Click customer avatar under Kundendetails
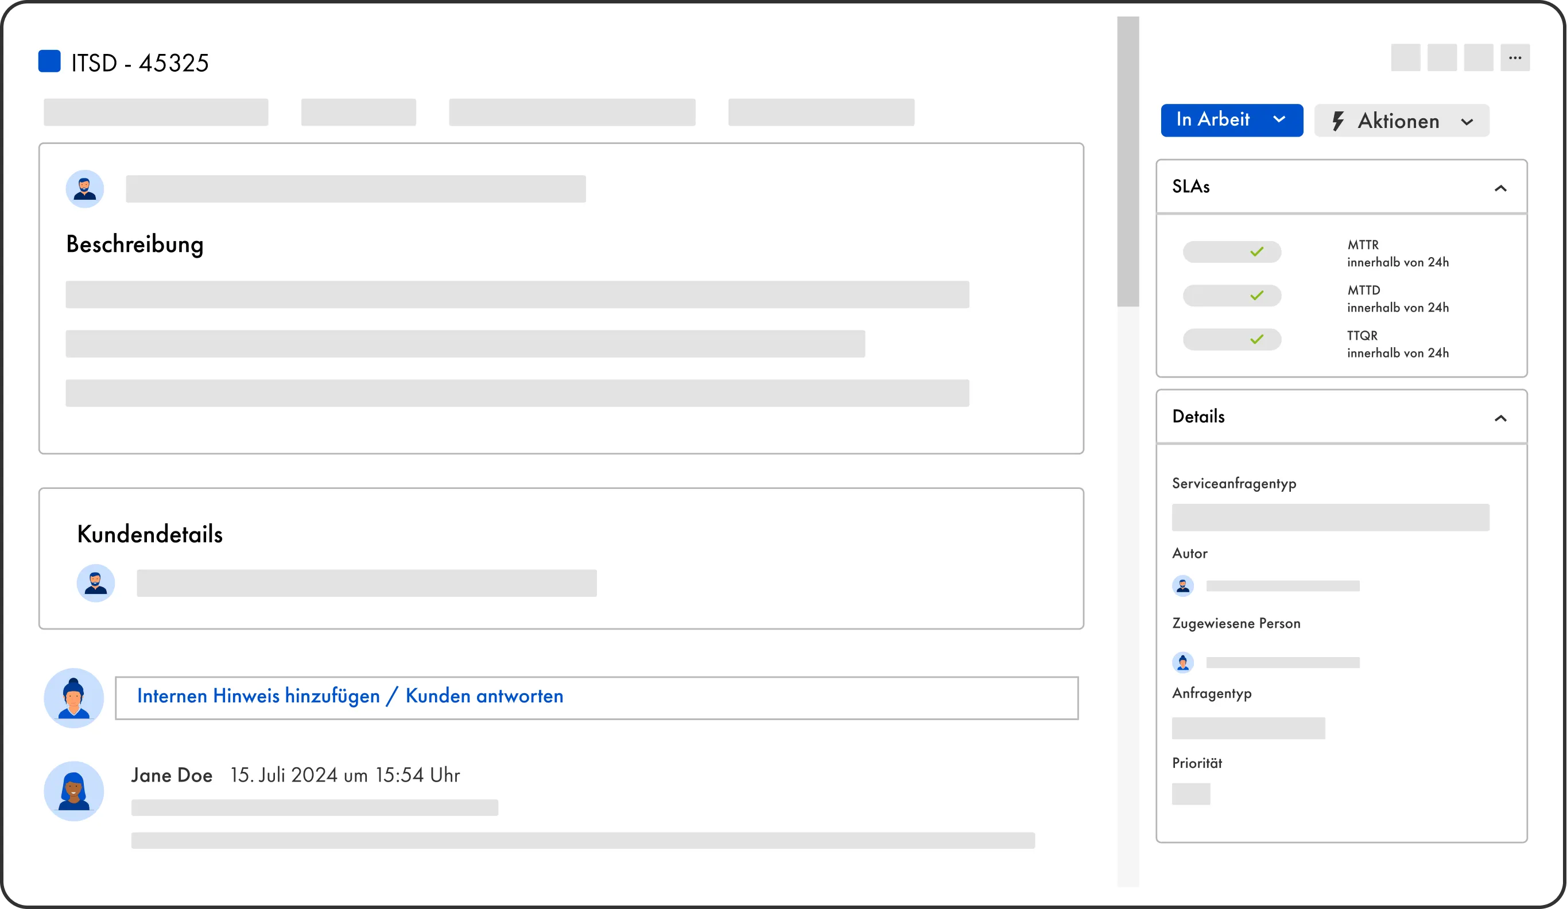This screenshot has width=1567, height=909. pos(95,582)
